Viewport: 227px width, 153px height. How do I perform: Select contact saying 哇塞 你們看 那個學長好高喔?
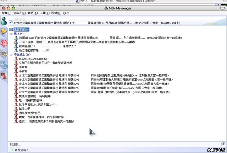pos(94,84)
